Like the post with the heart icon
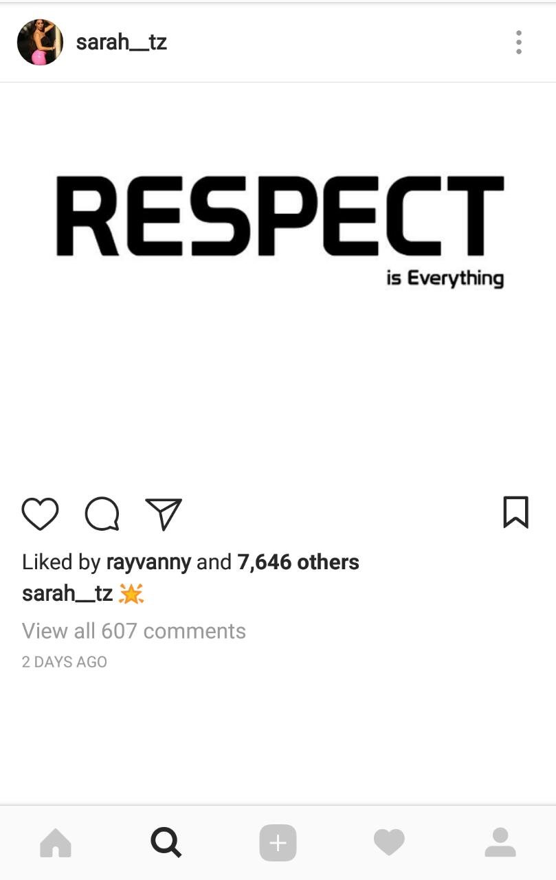Viewport: 556px width, 880px height. [x=40, y=514]
